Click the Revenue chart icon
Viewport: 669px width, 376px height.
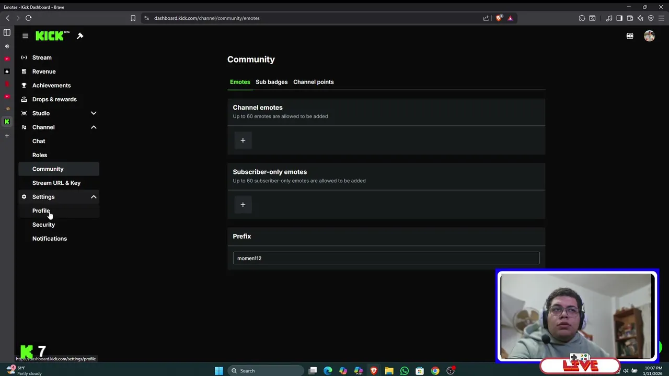pos(24,72)
